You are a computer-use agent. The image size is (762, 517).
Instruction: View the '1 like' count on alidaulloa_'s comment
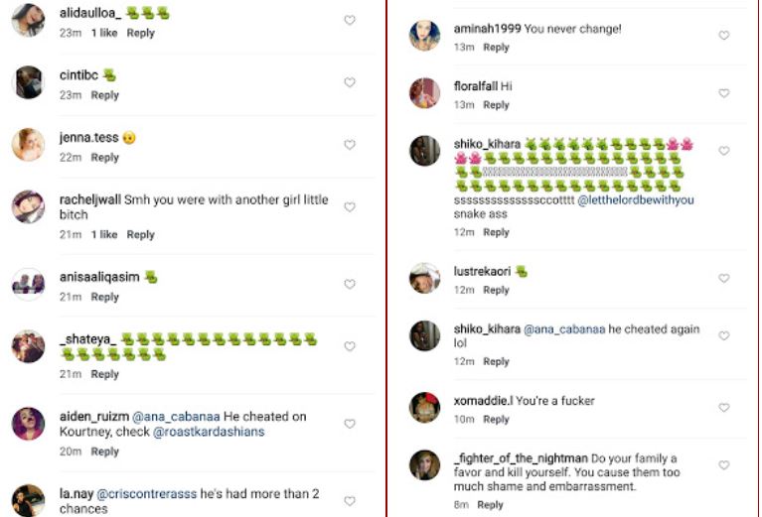tap(104, 33)
